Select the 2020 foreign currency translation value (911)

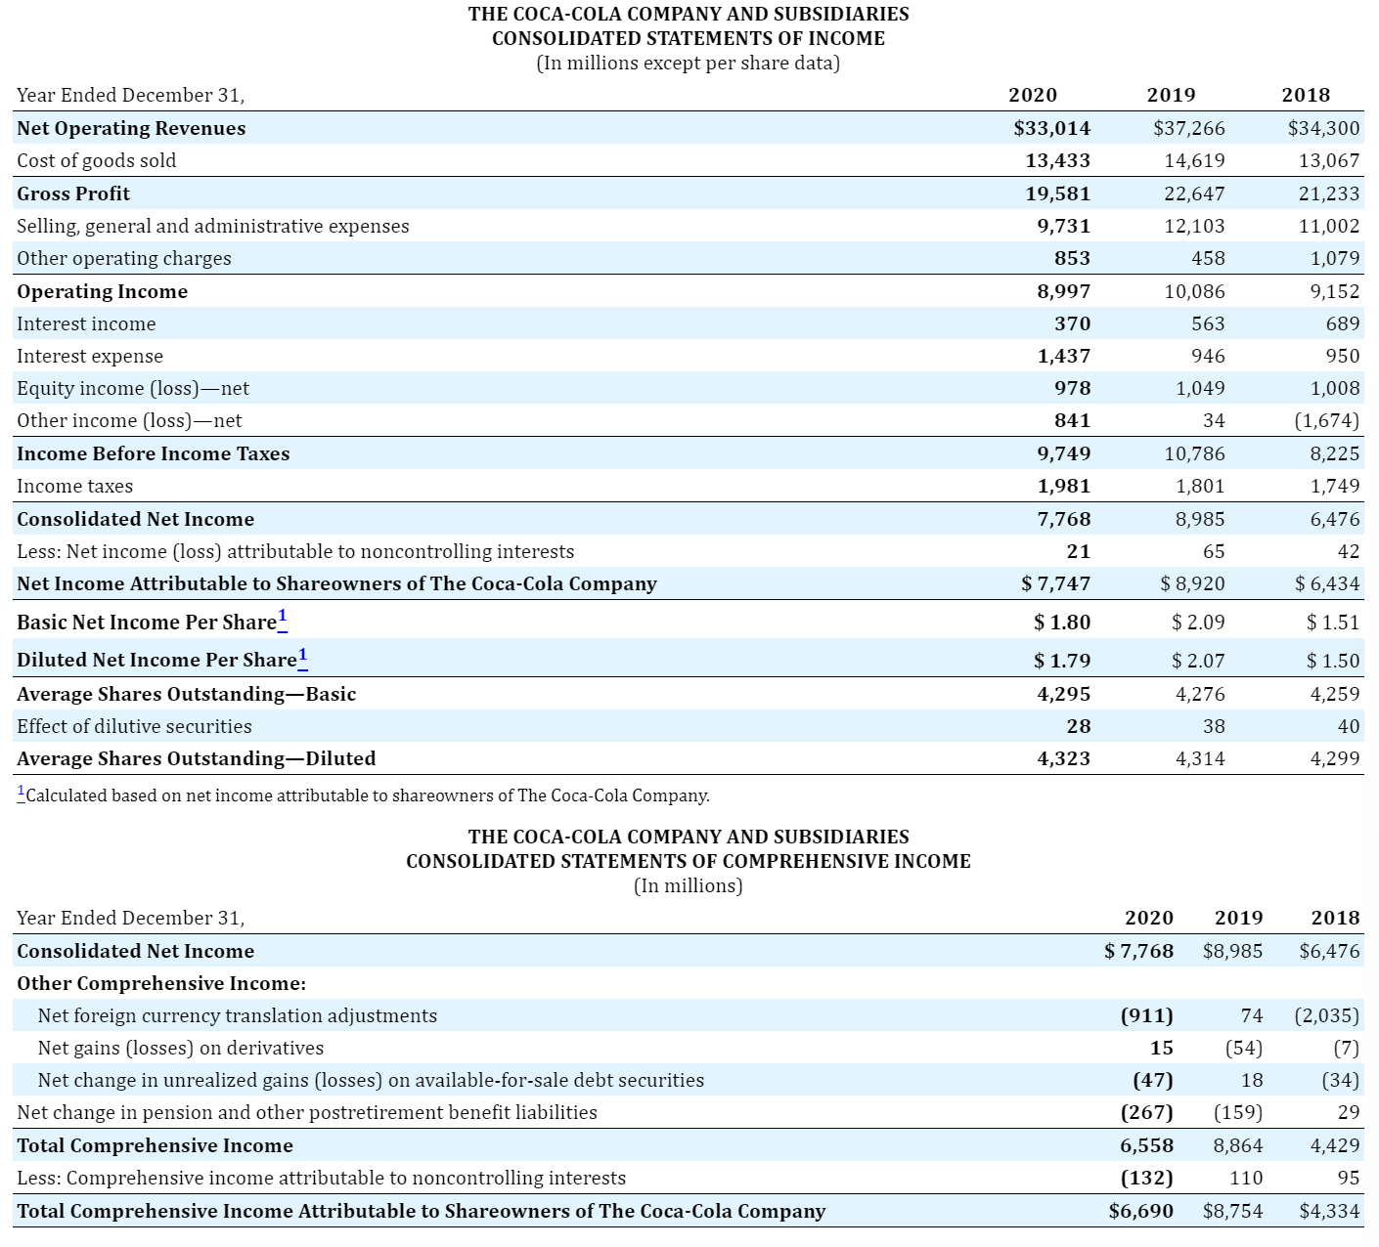(x=1146, y=1015)
